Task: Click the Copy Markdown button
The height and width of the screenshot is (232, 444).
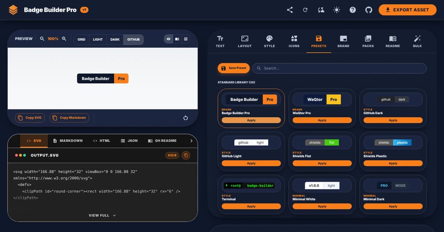Action: coord(69,118)
